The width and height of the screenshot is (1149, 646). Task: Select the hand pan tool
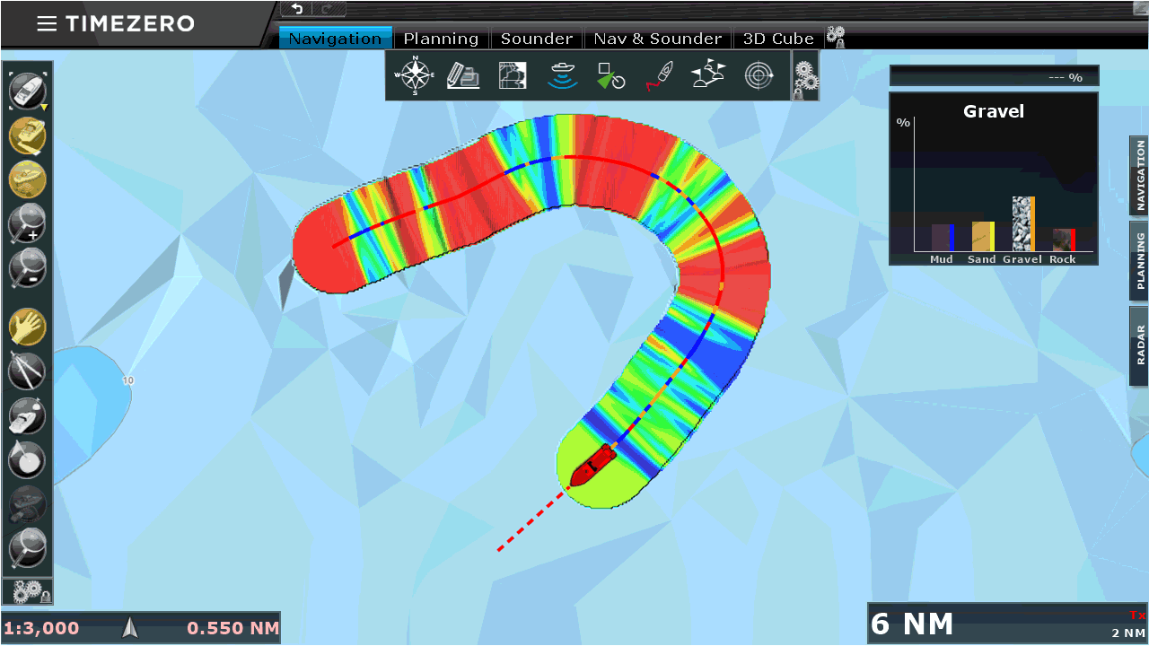pyautogui.click(x=27, y=327)
